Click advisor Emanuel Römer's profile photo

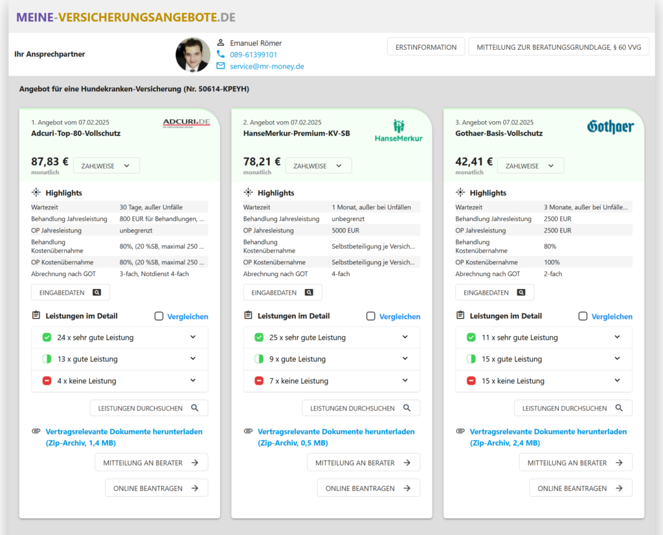coord(193,54)
